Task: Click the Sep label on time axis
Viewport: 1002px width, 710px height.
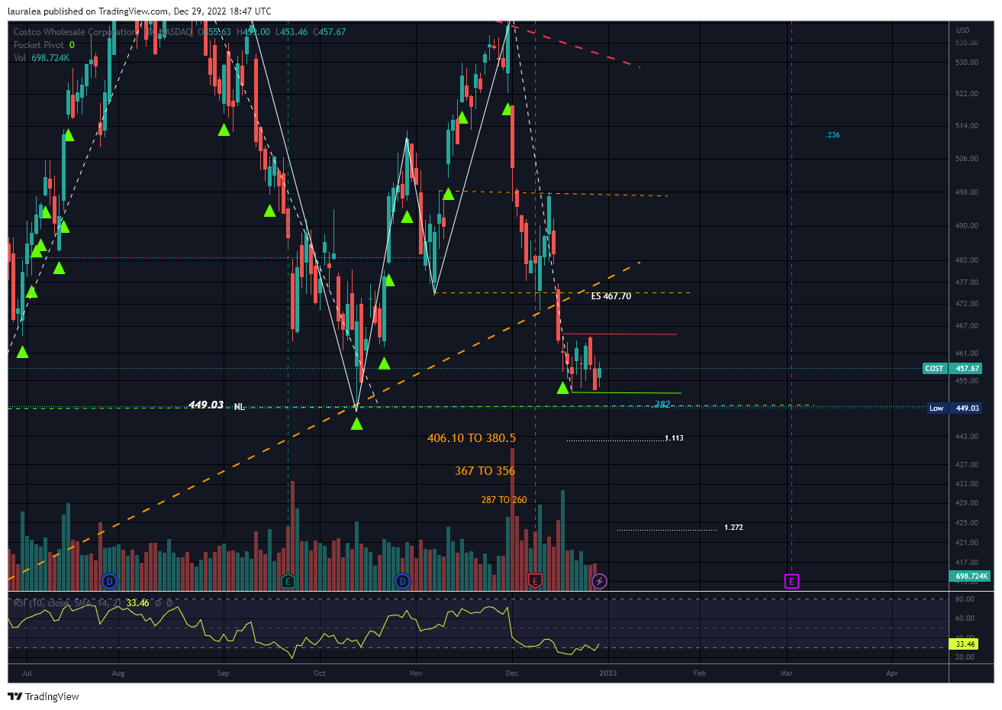Action: pos(224,673)
